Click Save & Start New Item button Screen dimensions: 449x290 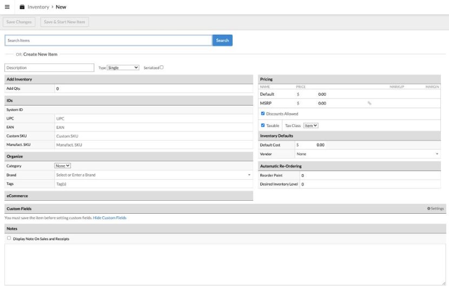[x=64, y=22]
